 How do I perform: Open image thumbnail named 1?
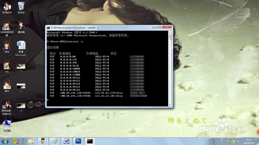21,68
